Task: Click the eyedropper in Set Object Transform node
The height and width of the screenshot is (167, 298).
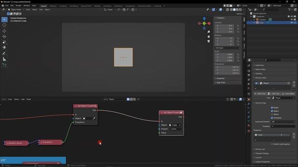Action: pos(94,119)
